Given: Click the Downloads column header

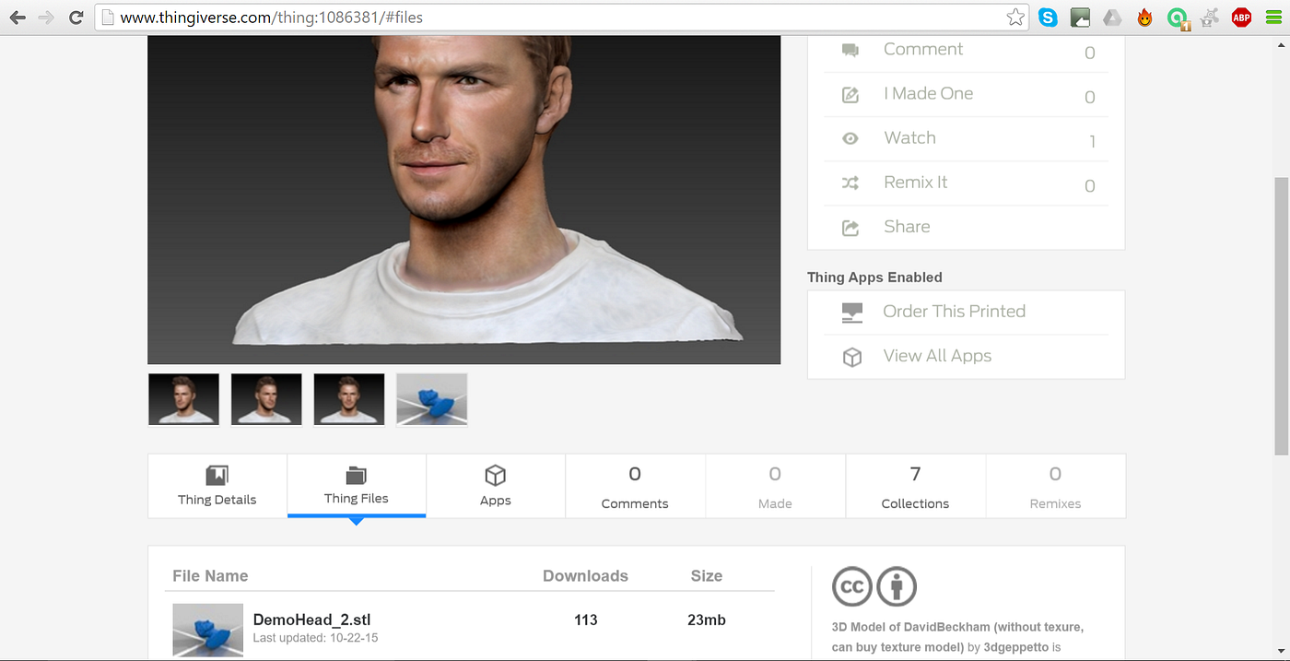Looking at the screenshot, I should point(585,576).
